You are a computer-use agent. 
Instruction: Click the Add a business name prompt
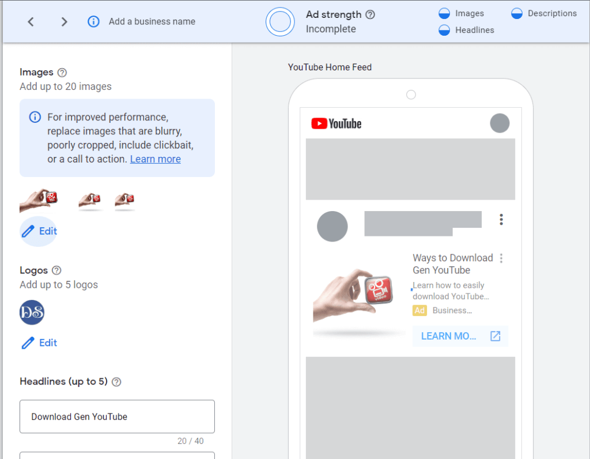tap(152, 21)
